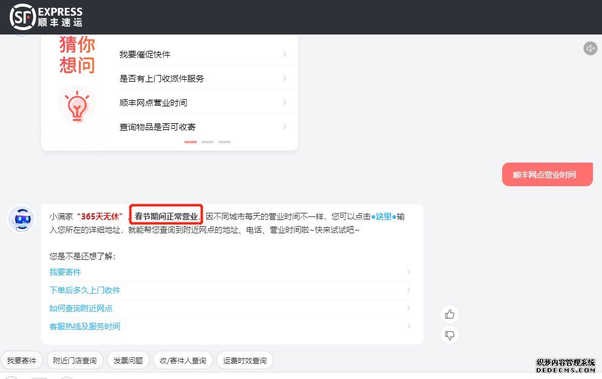Viewport: 602px width, 379px height.
Task: Click chevron at end of 下单后多久上门收件 row
Action: (408, 290)
